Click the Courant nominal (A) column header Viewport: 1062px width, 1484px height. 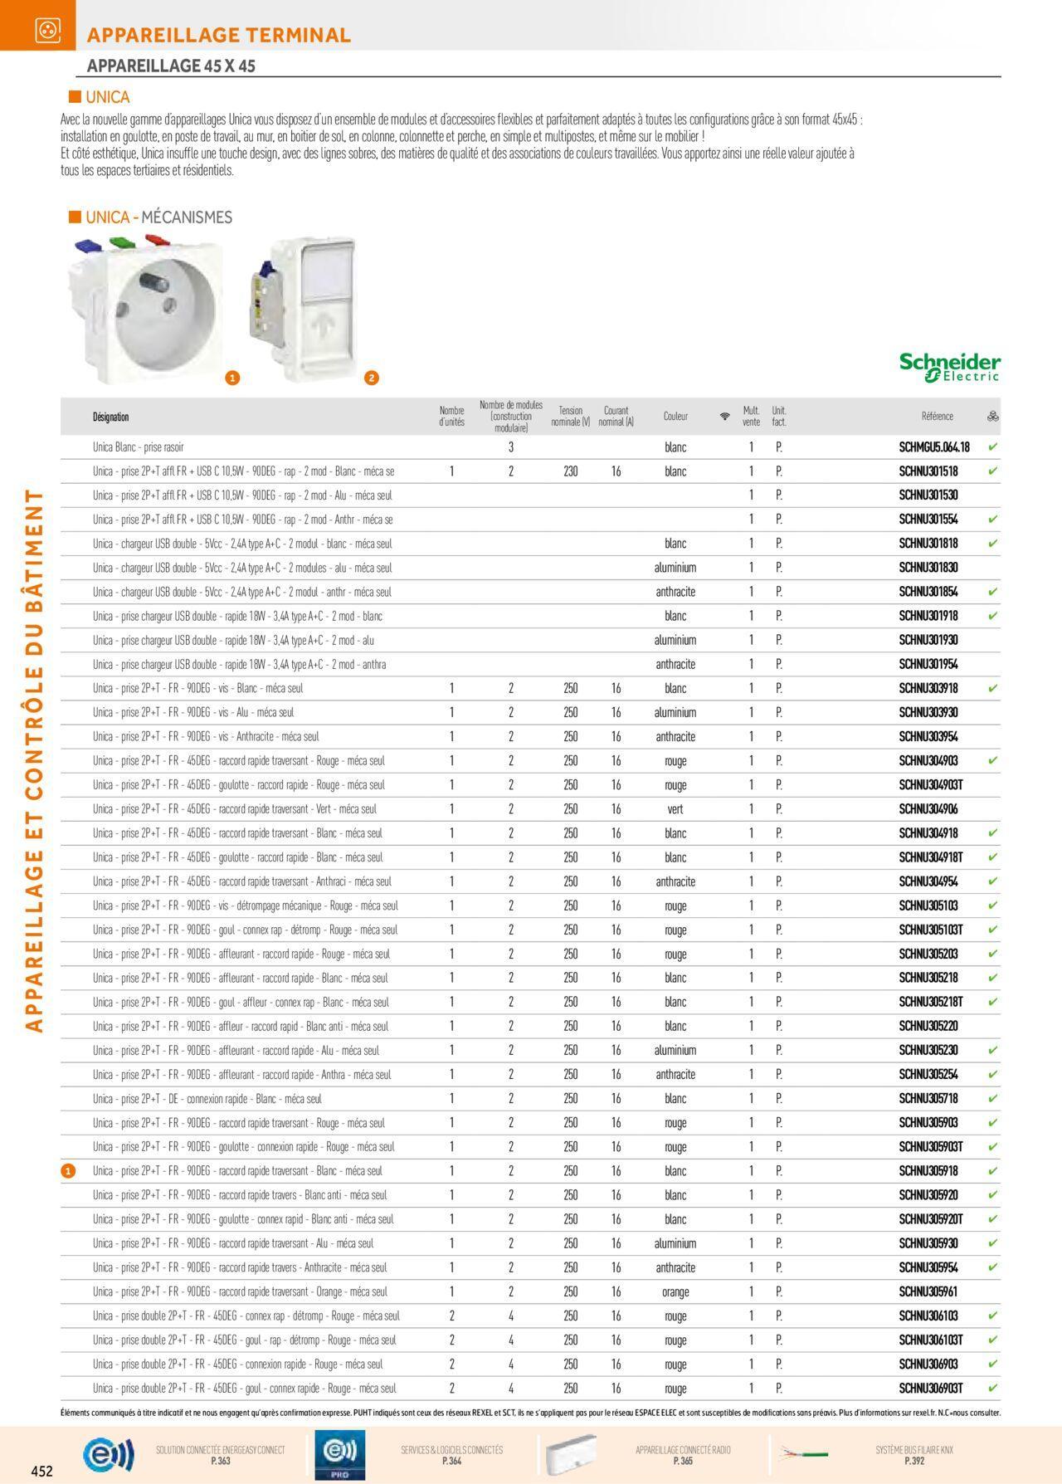pos(616,416)
